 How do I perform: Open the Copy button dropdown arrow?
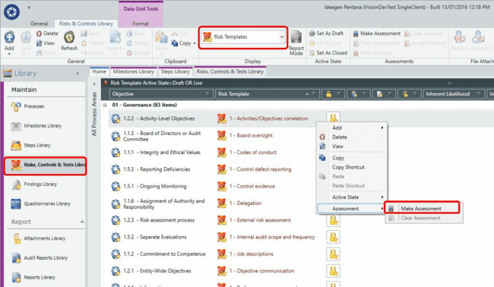coord(195,43)
